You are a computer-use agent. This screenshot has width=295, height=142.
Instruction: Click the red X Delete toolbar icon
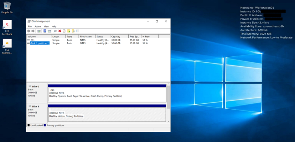coord(60,31)
